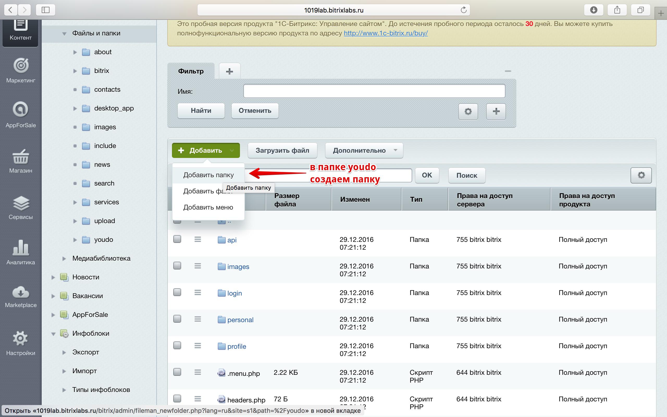The width and height of the screenshot is (667, 417).
Task: Toggle the Safari sidebar button
Action: pyautogui.click(x=46, y=10)
